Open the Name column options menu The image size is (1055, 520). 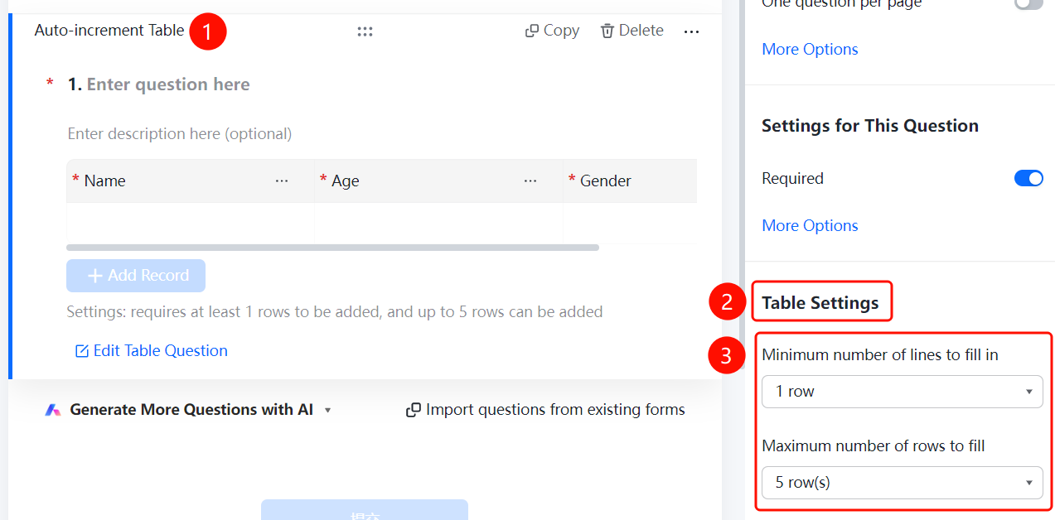(282, 181)
